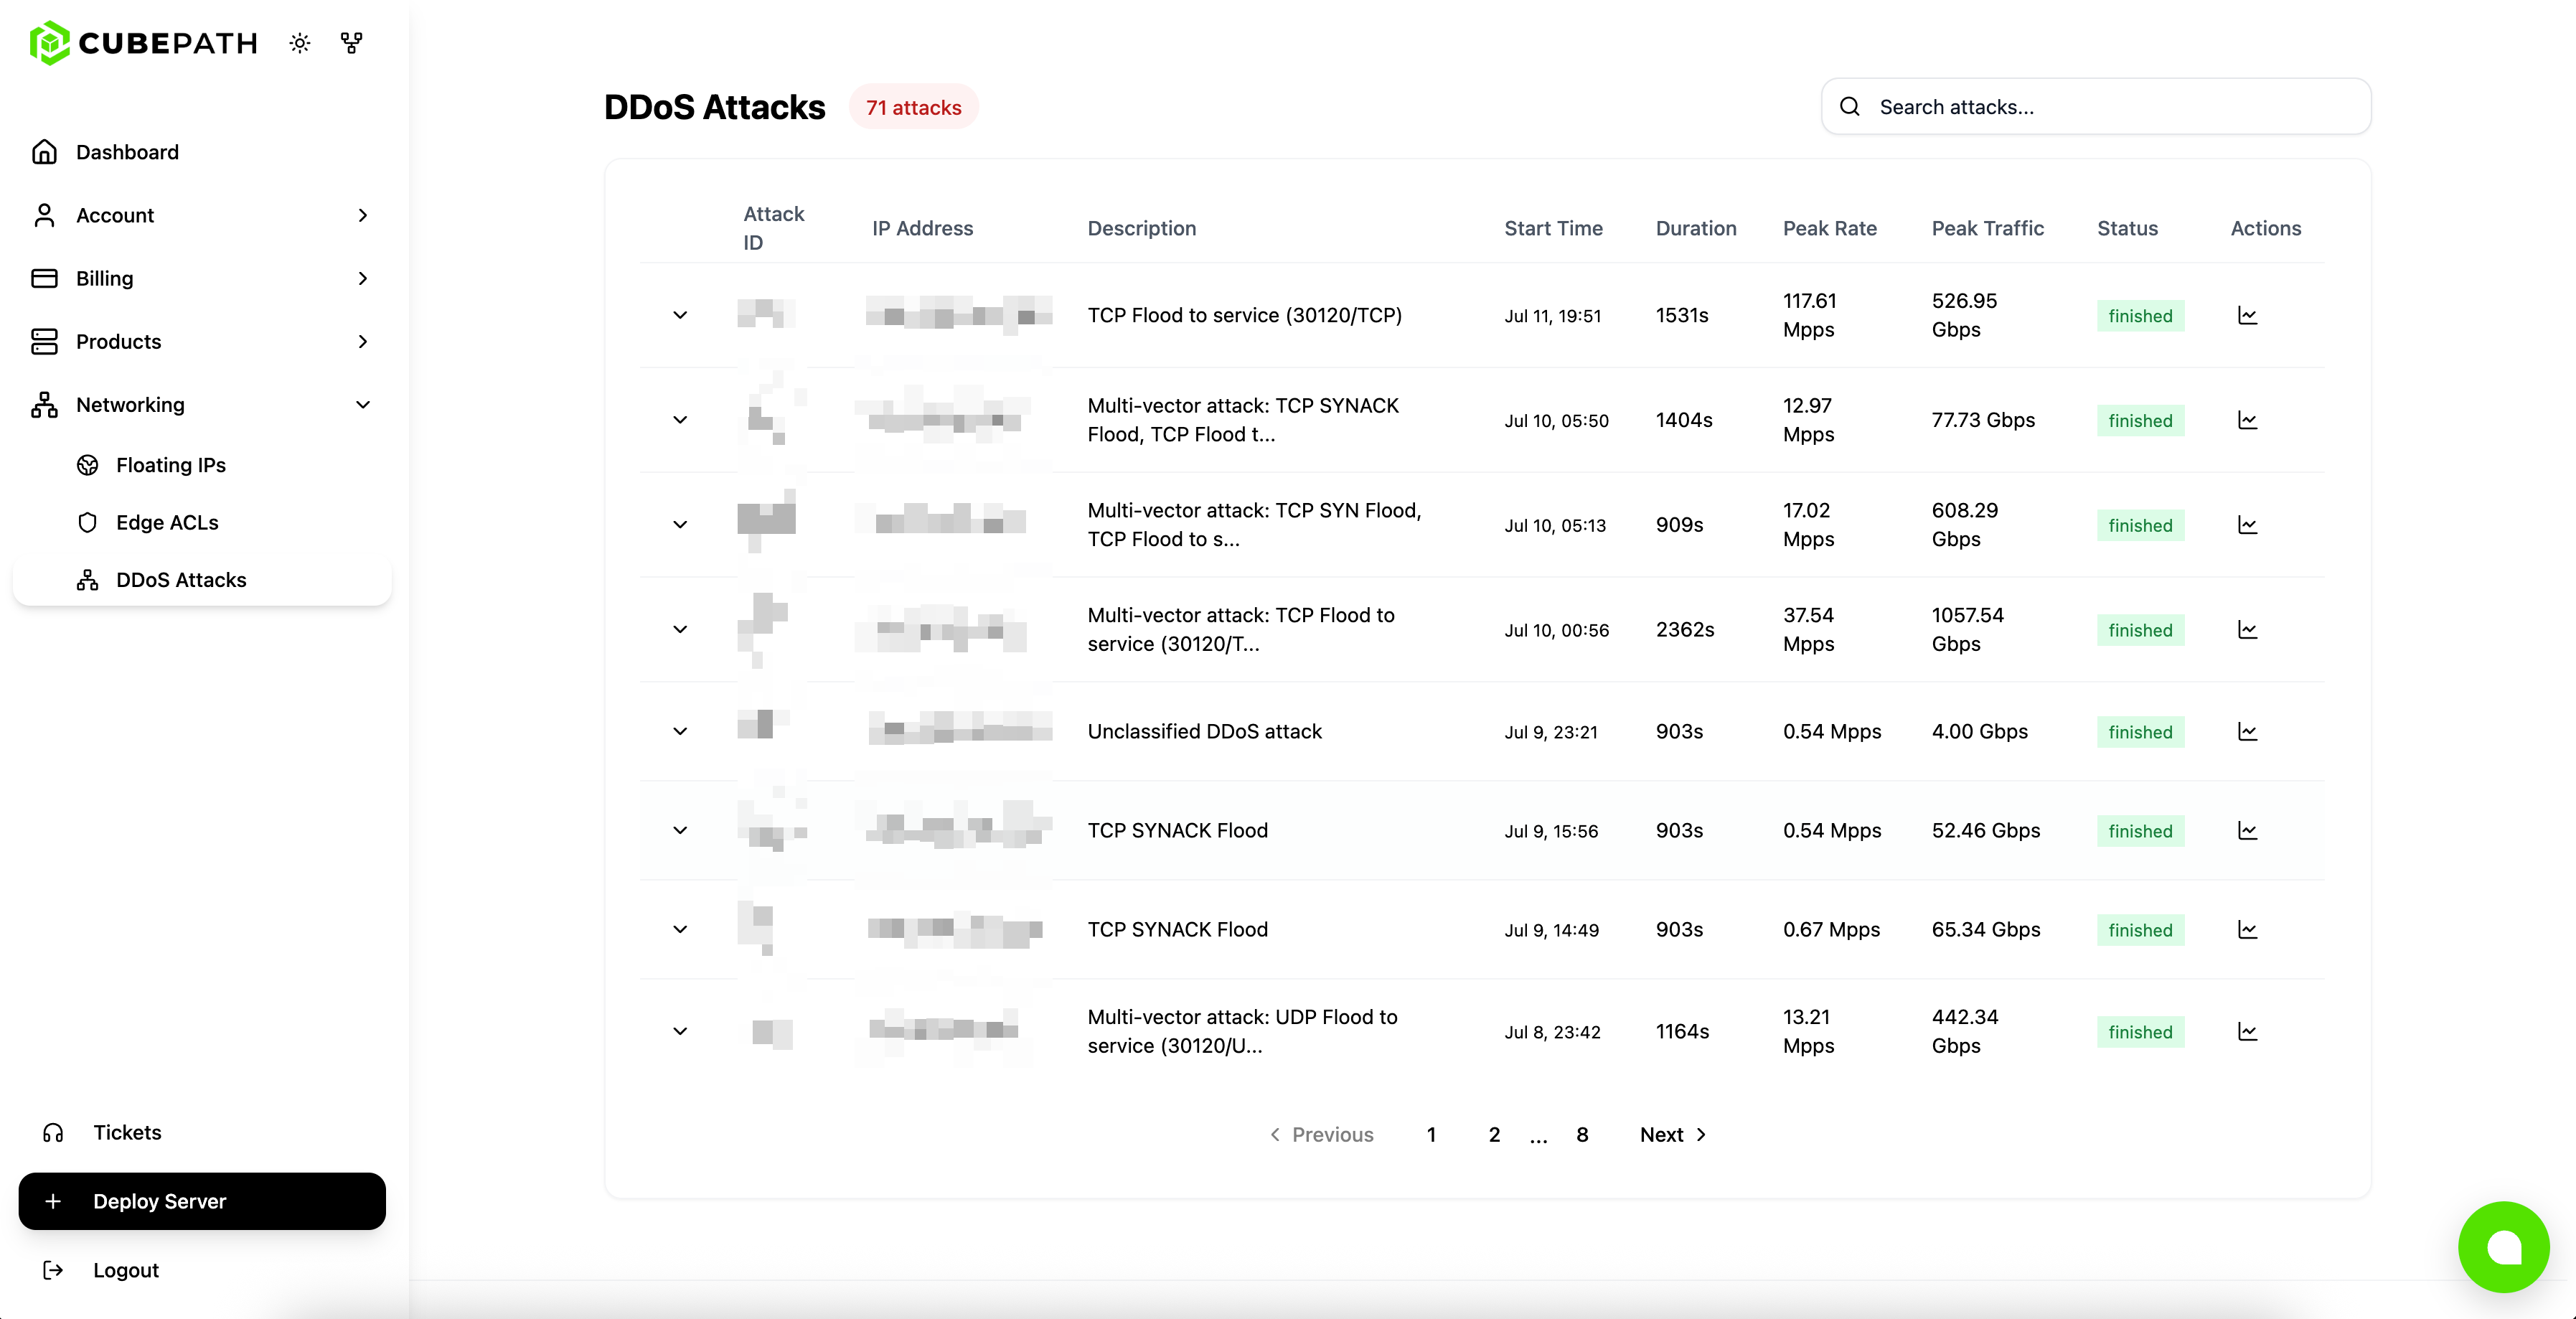Click the search magnifier in attacks search bar
Screen dimensions: 2576x1319
(1851, 106)
